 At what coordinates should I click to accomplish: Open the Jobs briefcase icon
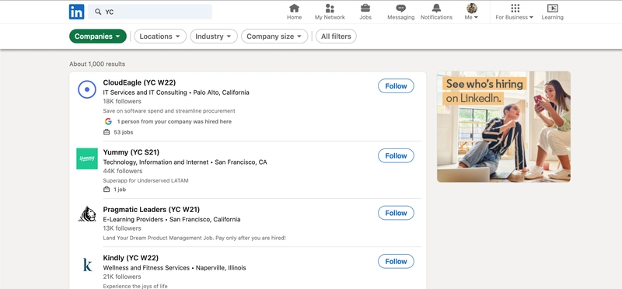365,8
